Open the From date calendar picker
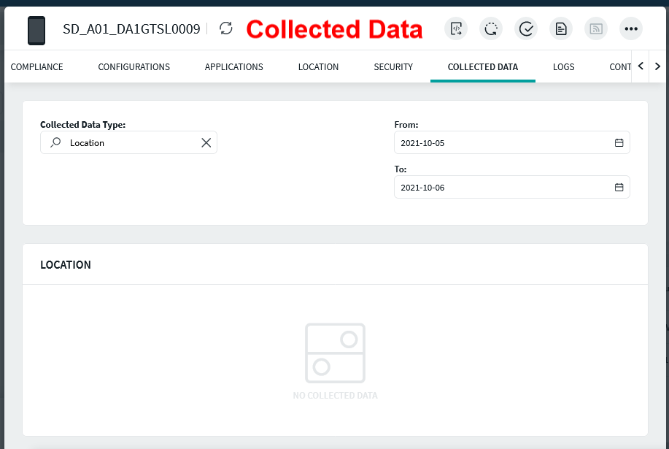Viewport: 669px width, 449px height. pyautogui.click(x=619, y=143)
